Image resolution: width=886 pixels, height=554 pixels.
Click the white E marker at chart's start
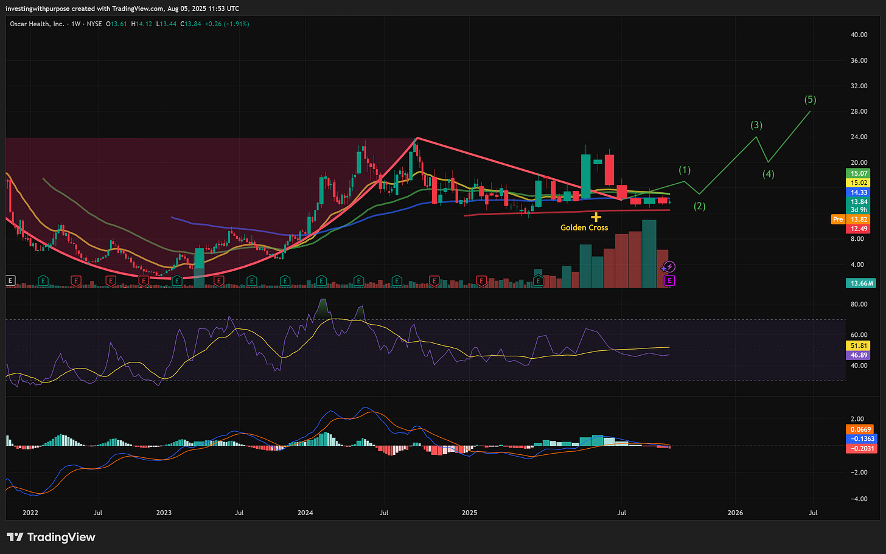[x=10, y=280]
